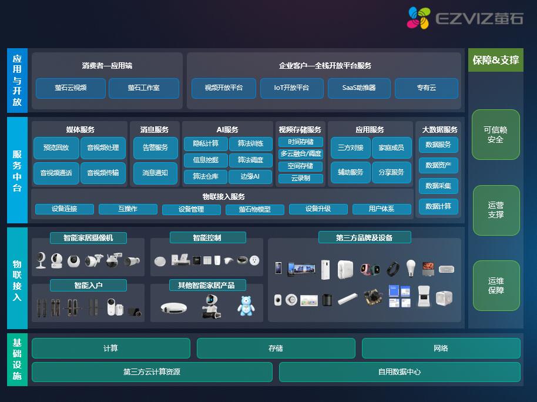The width and height of the screenshot is (537, 402).
Task: Select the 服务中台 layer label
Action: (17, 170)
